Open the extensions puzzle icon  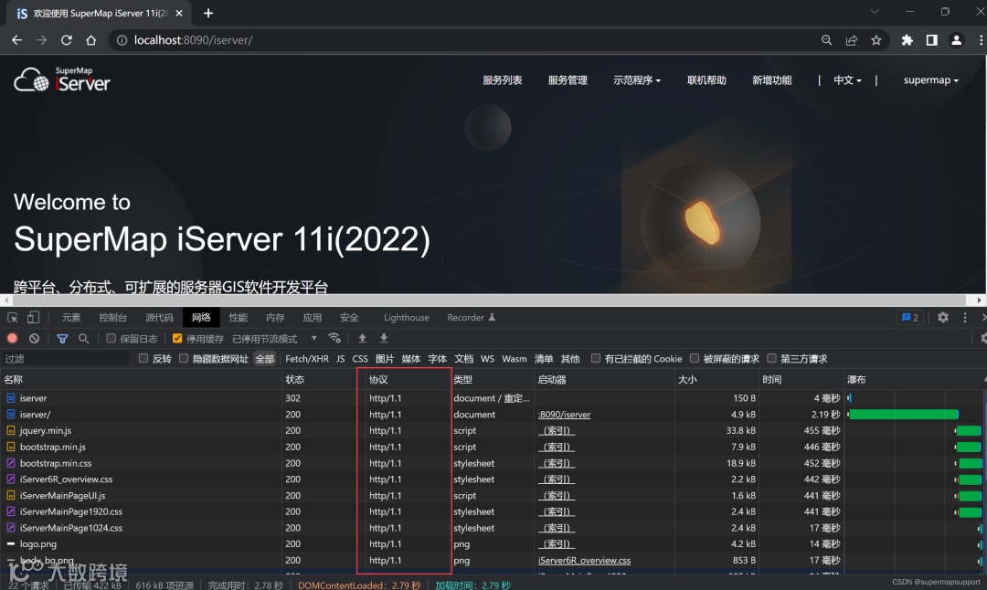coord(907,39)
